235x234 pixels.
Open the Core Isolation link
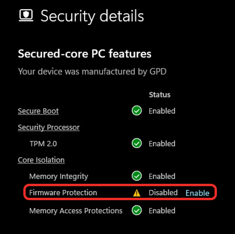41,160
